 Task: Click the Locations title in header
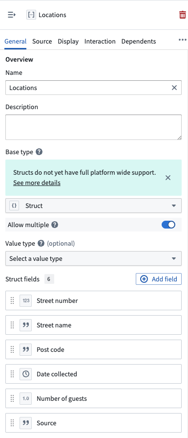pyautogui.click(x=52, y=15)
